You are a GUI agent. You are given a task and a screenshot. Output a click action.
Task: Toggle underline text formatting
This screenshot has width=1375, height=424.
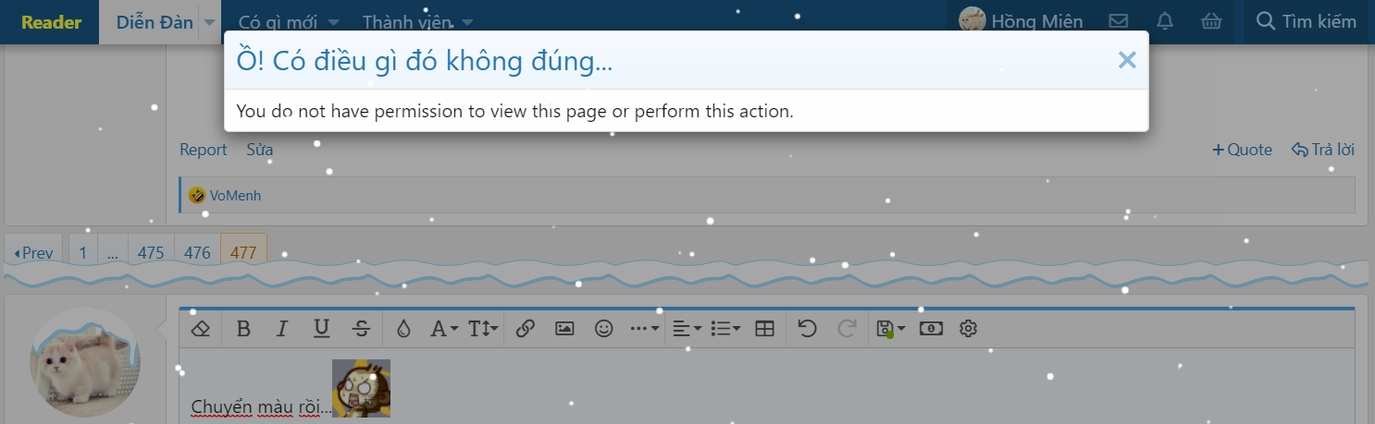pos(321,328)
